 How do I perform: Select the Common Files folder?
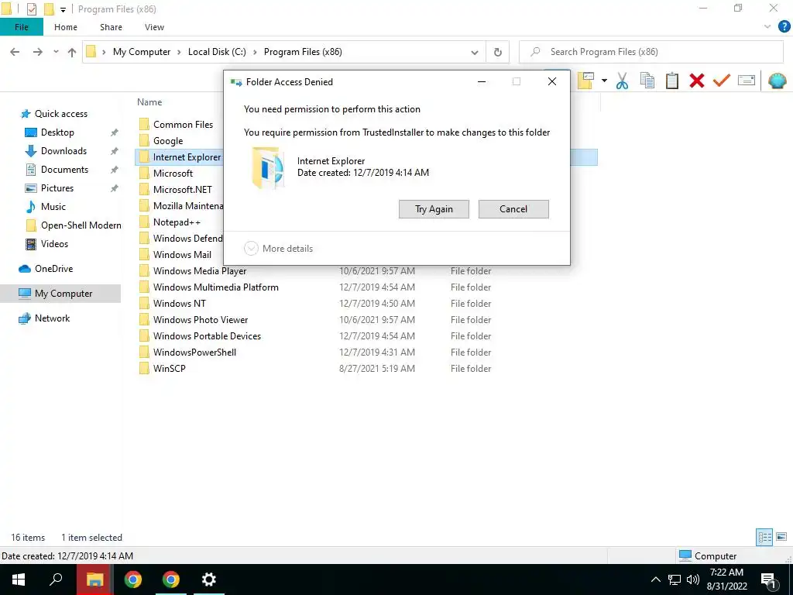pyautogui.click(x=183, y=125)
